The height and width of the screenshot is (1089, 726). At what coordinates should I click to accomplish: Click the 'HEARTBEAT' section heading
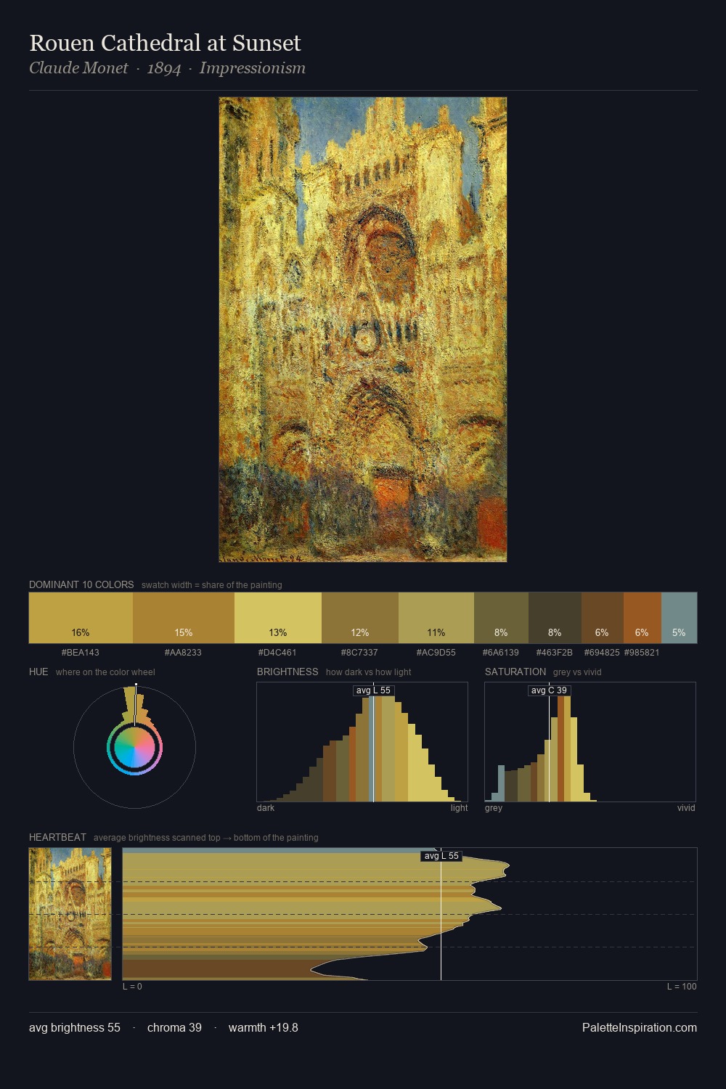tap(57, 837)
